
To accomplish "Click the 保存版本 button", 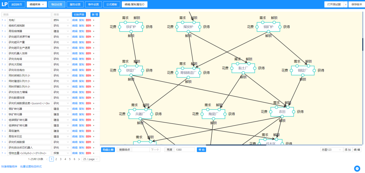I will coord(357,4).
